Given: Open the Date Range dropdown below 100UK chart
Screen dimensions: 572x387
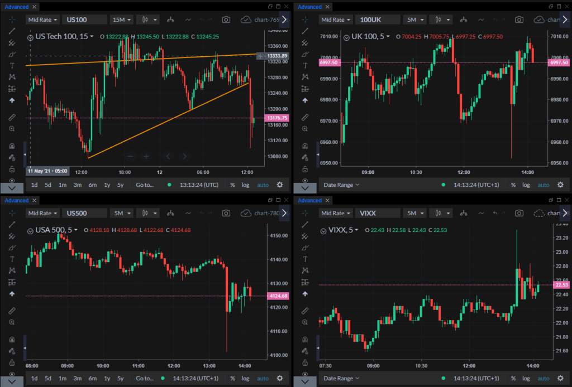Looking at the screenshot, I should [341, 184].
